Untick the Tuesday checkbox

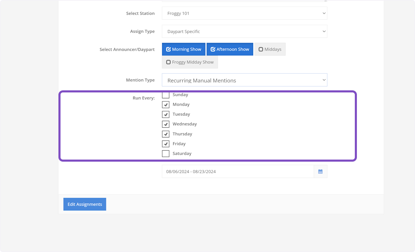(166, 114)
